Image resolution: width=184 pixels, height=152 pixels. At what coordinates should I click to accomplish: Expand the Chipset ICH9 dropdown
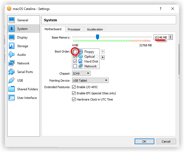click(81, 73)
